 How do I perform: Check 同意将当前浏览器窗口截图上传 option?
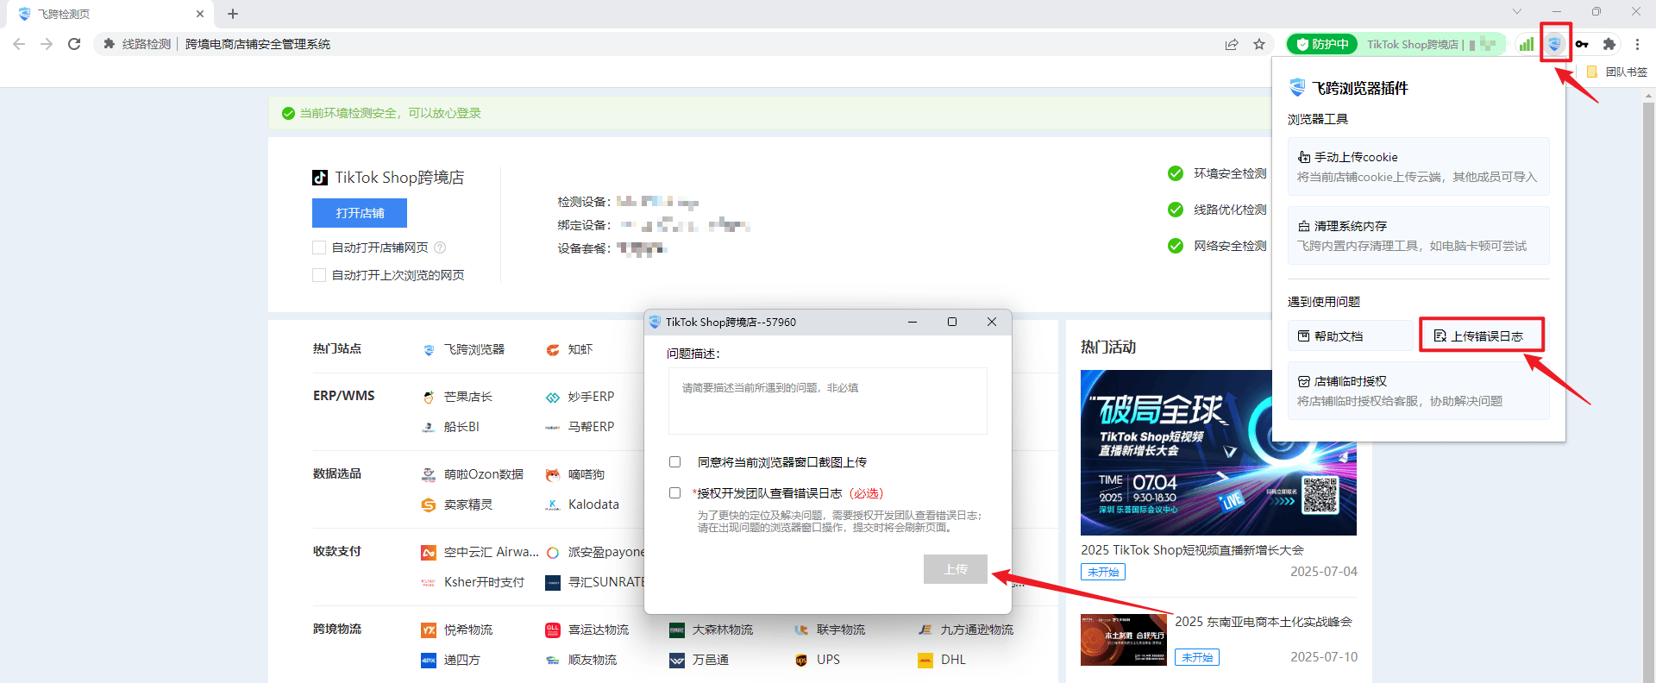click(675, 462)
